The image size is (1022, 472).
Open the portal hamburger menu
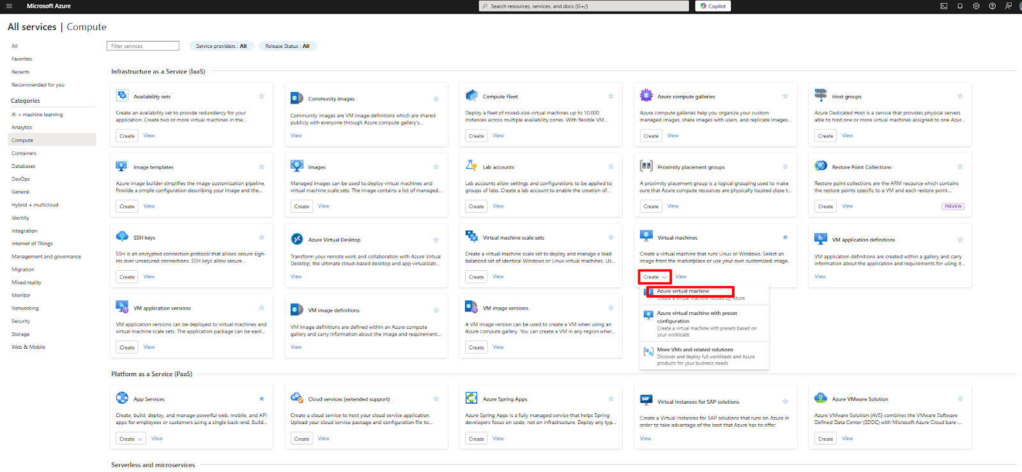point(9,6)
